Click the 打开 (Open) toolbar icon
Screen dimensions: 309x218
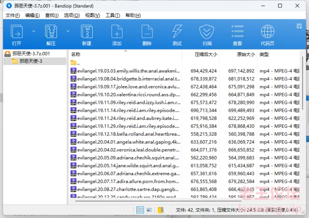[x=17, y=32]
